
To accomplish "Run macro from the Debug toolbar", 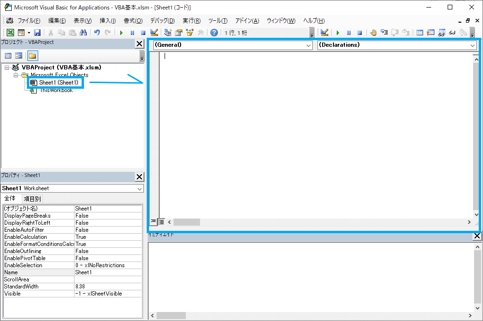I will [x=338, y=33].
